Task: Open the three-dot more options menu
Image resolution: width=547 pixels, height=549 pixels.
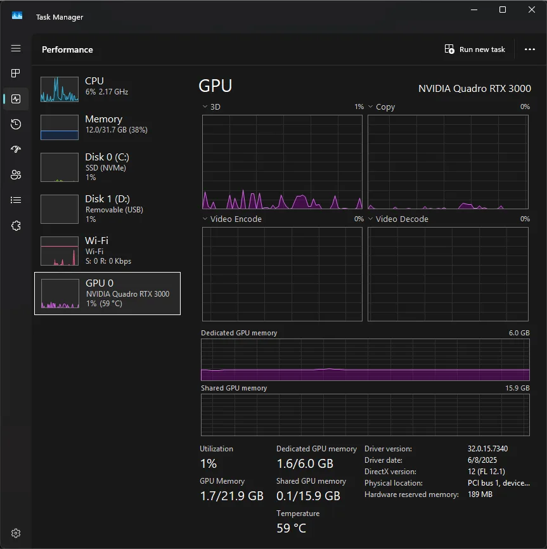Action: [x=531, y=49]
